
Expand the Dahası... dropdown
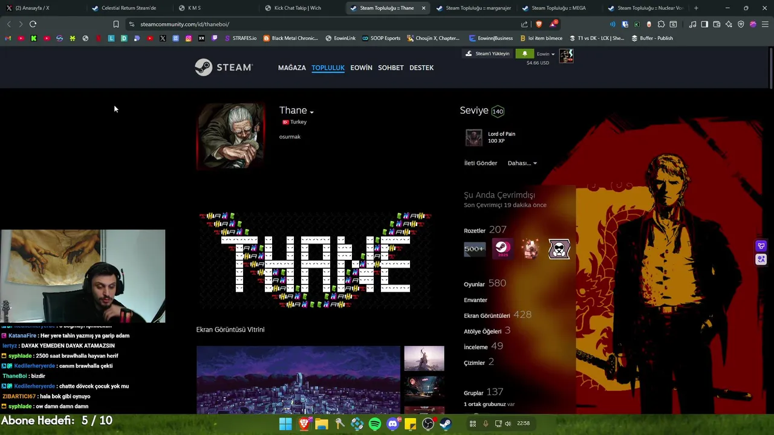(522, 163)
